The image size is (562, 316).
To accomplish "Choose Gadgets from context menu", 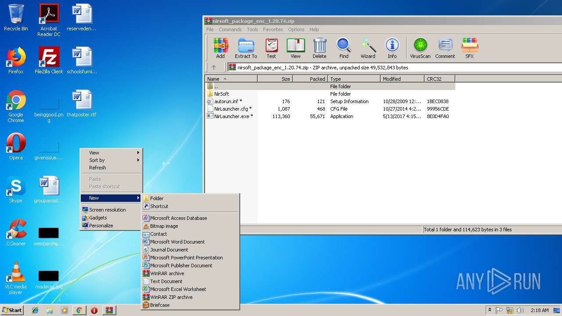I will point(111,218).
